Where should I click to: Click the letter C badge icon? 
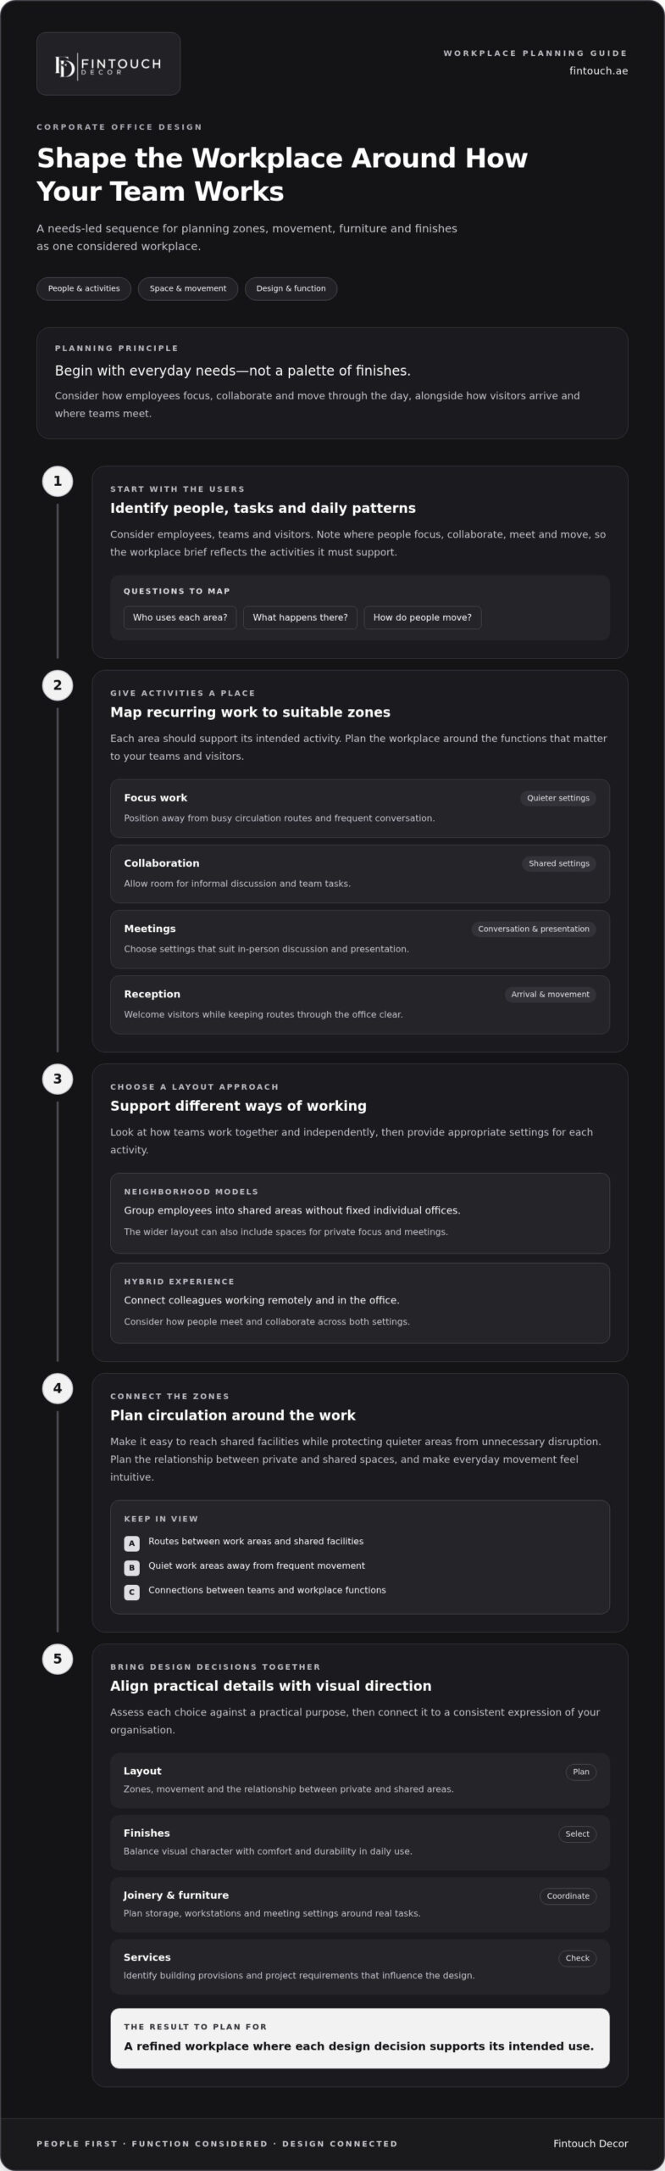131,1593
